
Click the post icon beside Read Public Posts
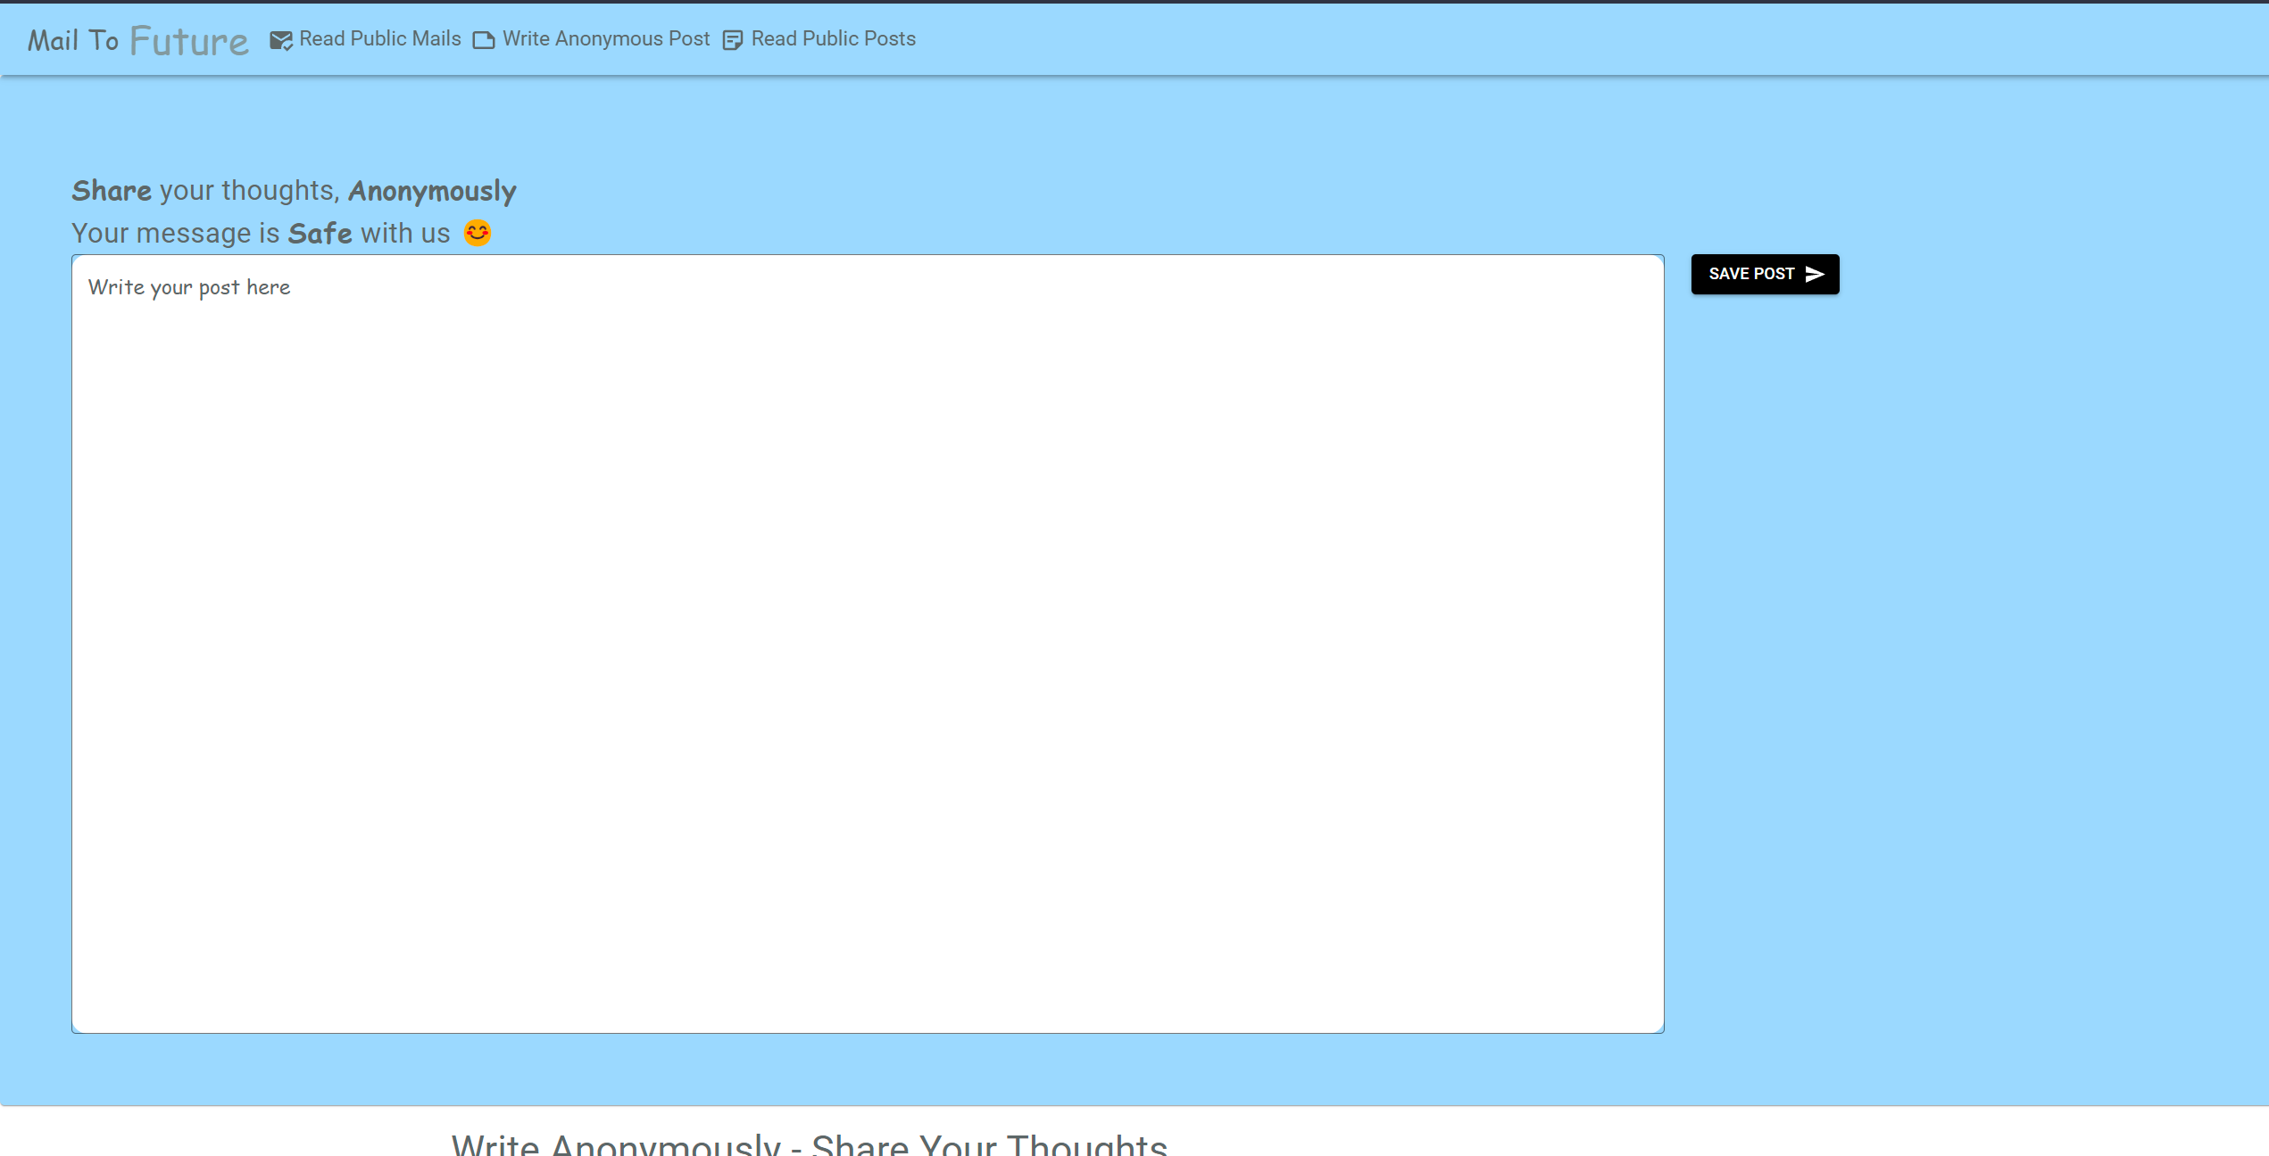pyautogui.click(x=732, y=40)
